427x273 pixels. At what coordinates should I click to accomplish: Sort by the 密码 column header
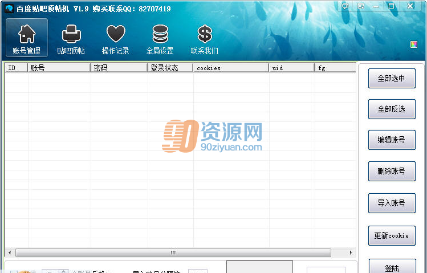click(119, 68)
